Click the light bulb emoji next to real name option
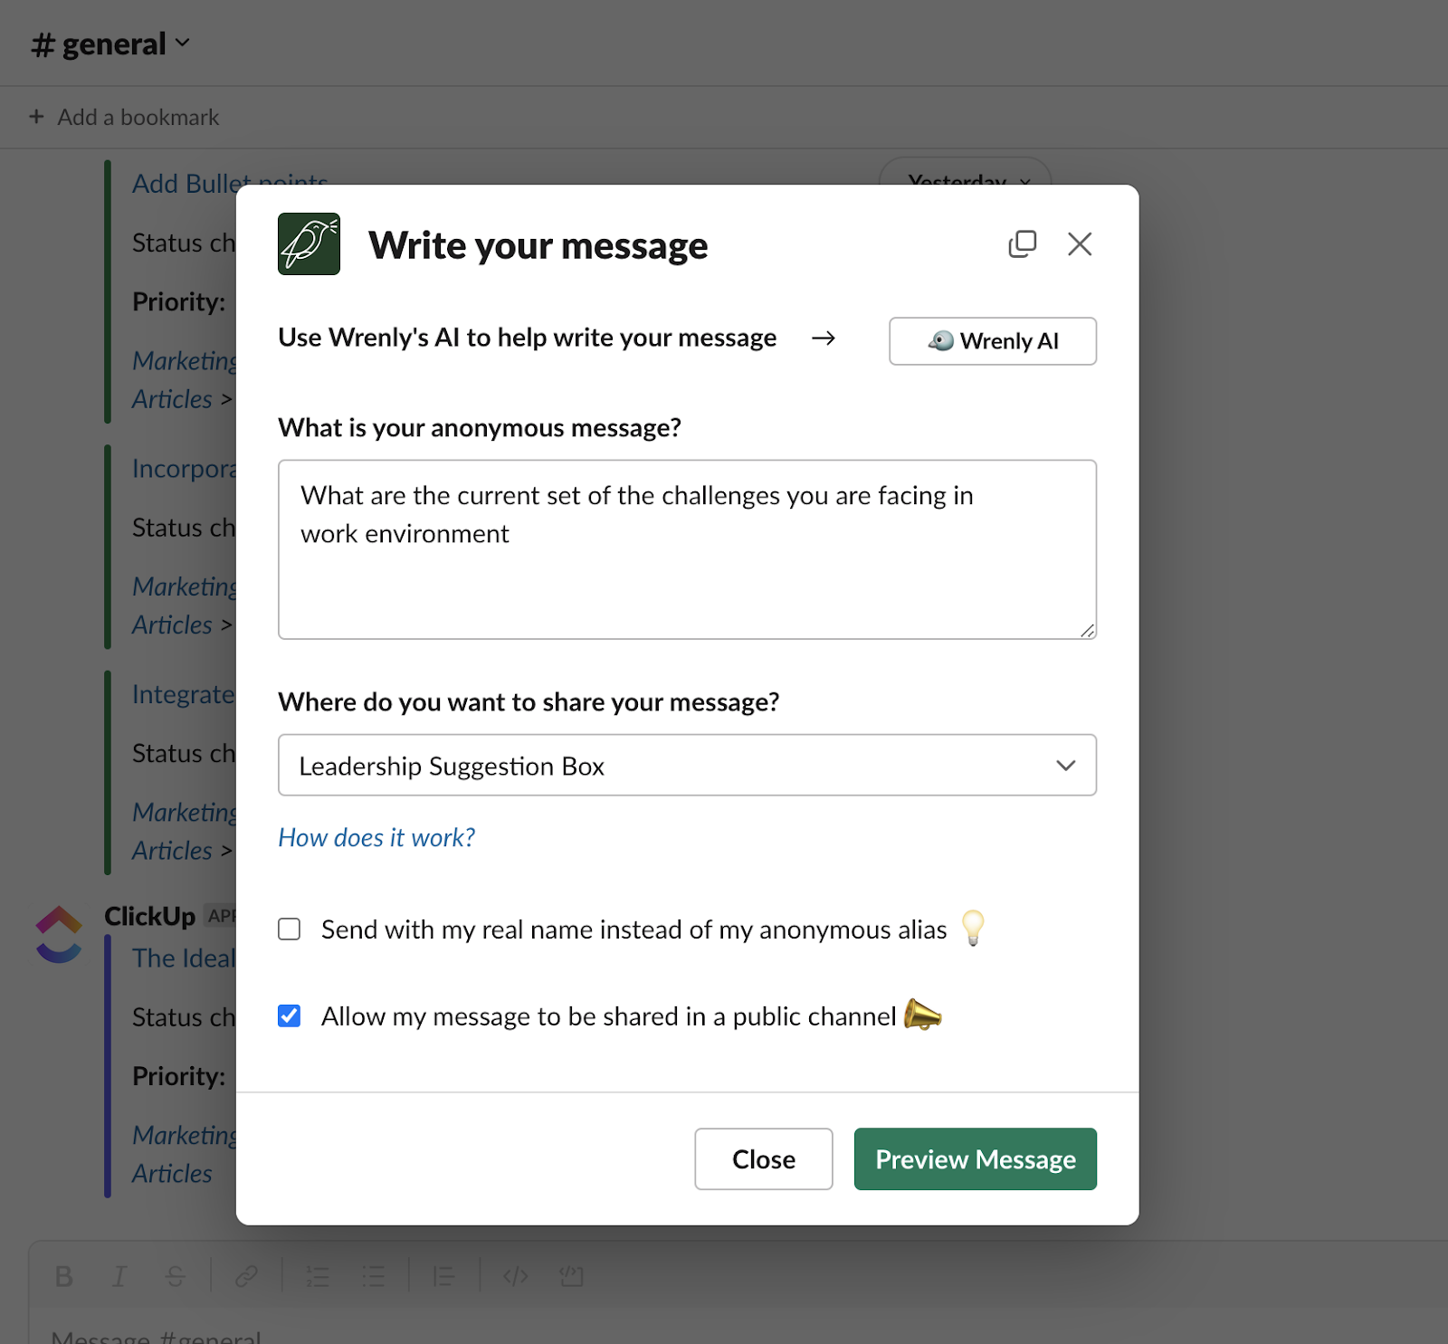Screen dimensions: 1448x1344 [x=973, y=929]
